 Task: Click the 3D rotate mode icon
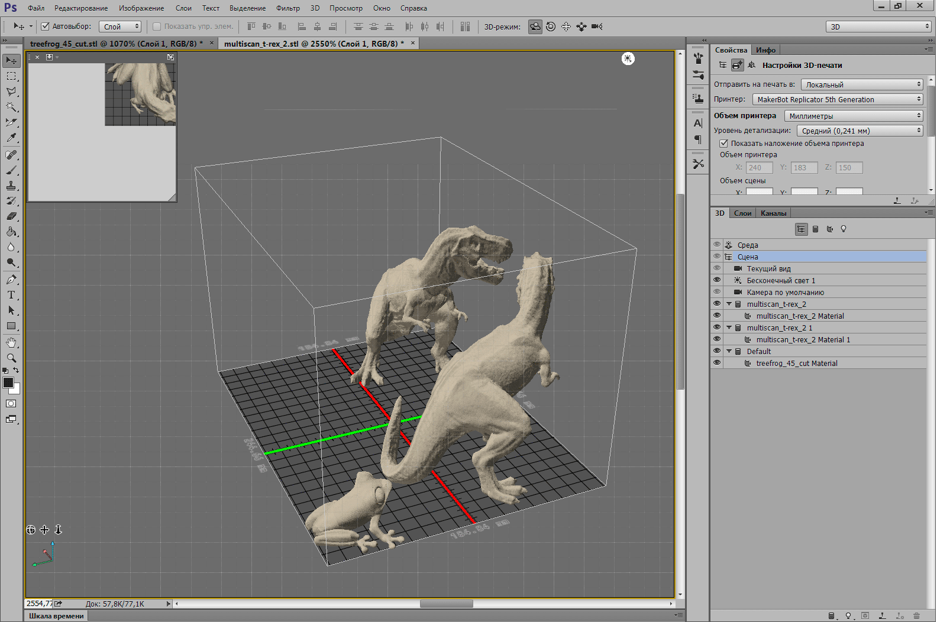pos(535,27)
